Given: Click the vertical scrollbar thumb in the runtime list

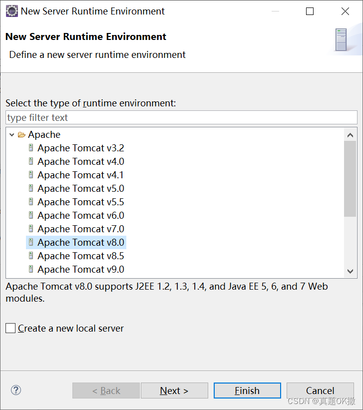Looking at the screenshot, I should click(350, 179).
